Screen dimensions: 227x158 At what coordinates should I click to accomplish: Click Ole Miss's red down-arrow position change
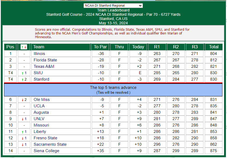(22, 100)
